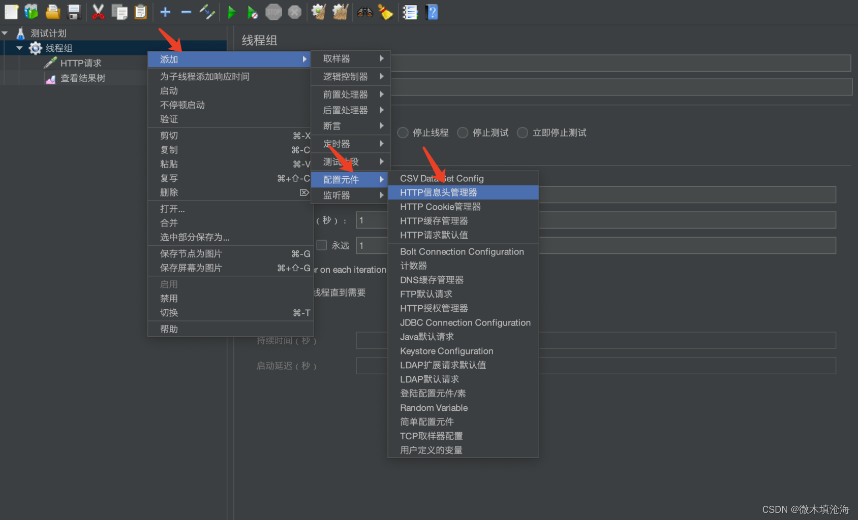858x520 pixels.
Task: Click 禁用 in the context menu
Action: pyautogui.click(x=230, y=299)
